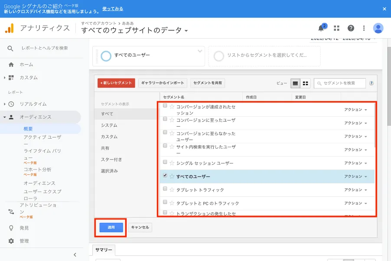Focus the セグメントを検索 search field
The width and height of the screenshot is (391, 261).
[x=340, y=83]
